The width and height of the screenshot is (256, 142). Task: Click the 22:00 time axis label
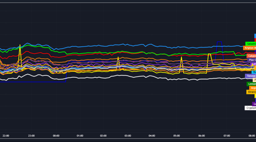pos(6,136)
